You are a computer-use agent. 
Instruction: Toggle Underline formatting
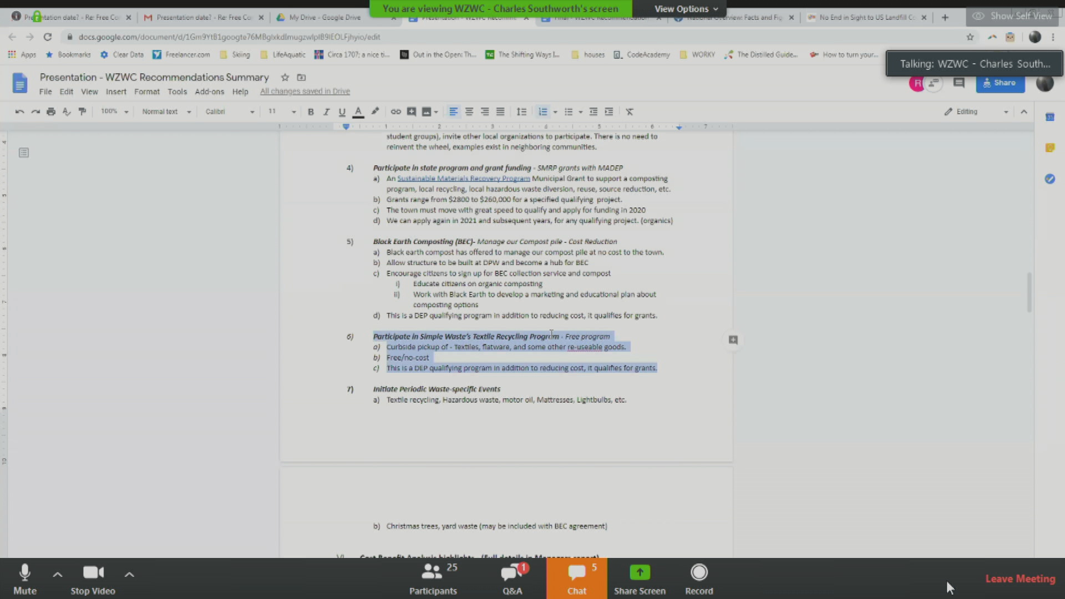342,111
